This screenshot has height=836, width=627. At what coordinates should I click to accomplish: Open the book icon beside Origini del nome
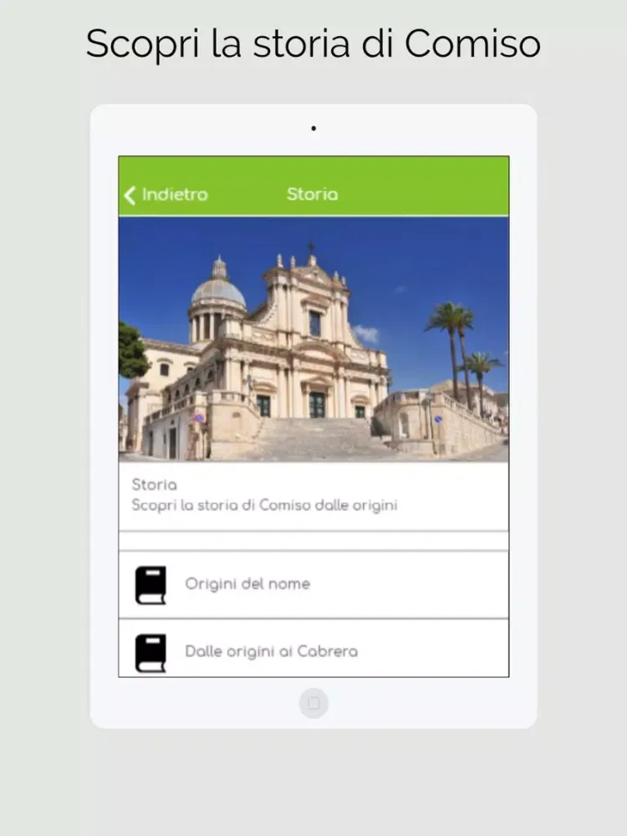pos(150,584)
